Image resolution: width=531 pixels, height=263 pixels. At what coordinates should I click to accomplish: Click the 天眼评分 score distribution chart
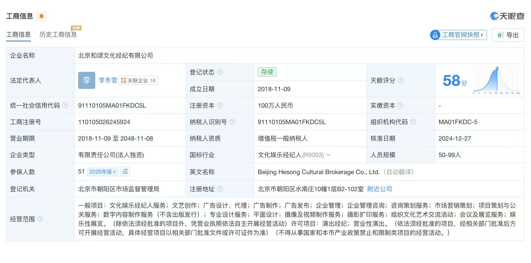pyautogui.click(x=496, y=80)
